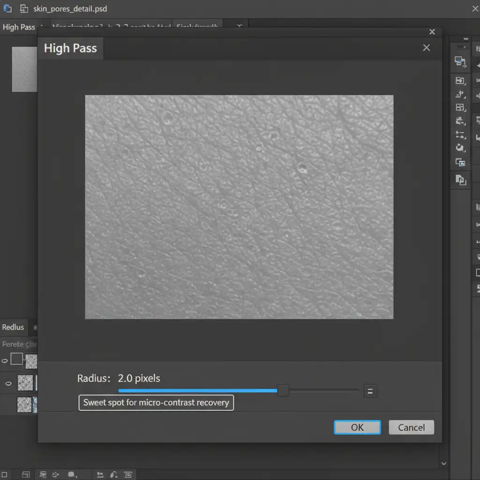
Task: Toggle visibility of the top layer
Action: point(5,360)
